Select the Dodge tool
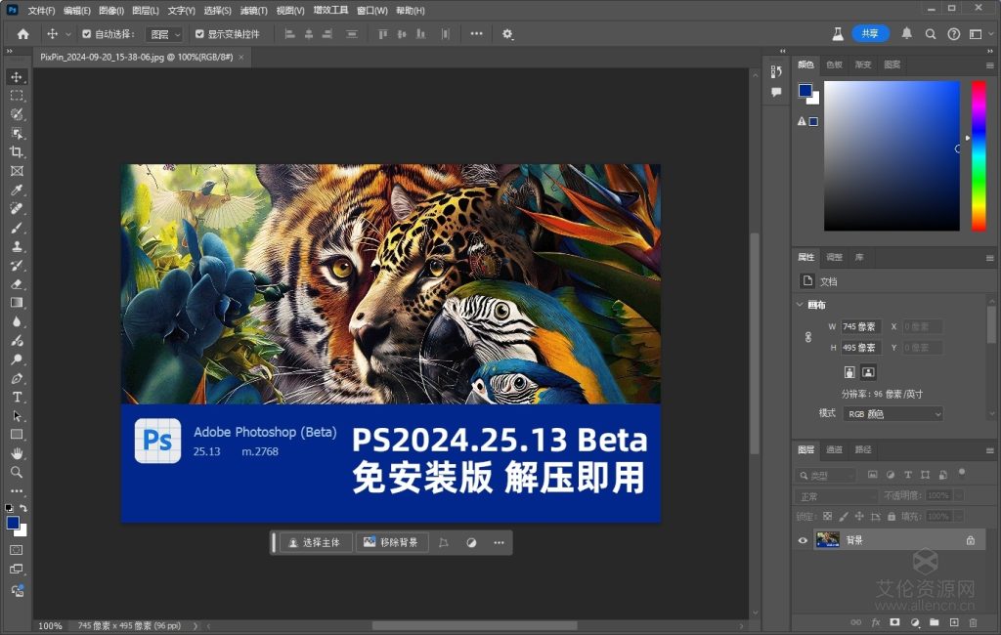The width and height of the screenshot is (1001, 635). pyautogui.click(x=17, y=360)
